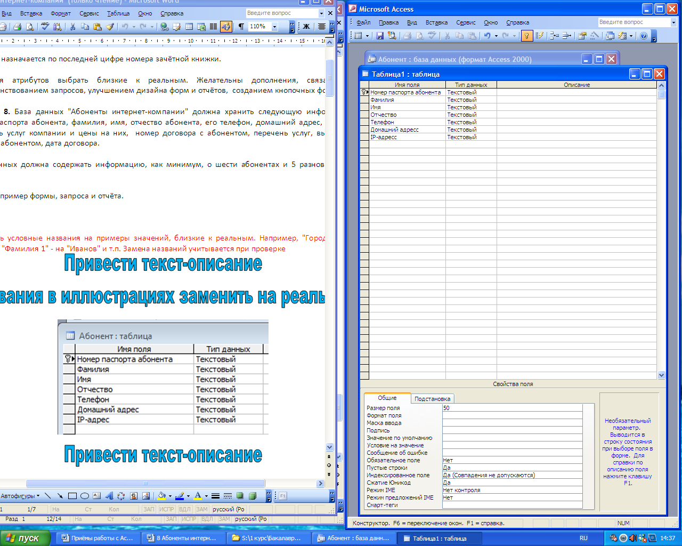
Task: Open the Properties icon in Access toolbar
Action: 582,36
